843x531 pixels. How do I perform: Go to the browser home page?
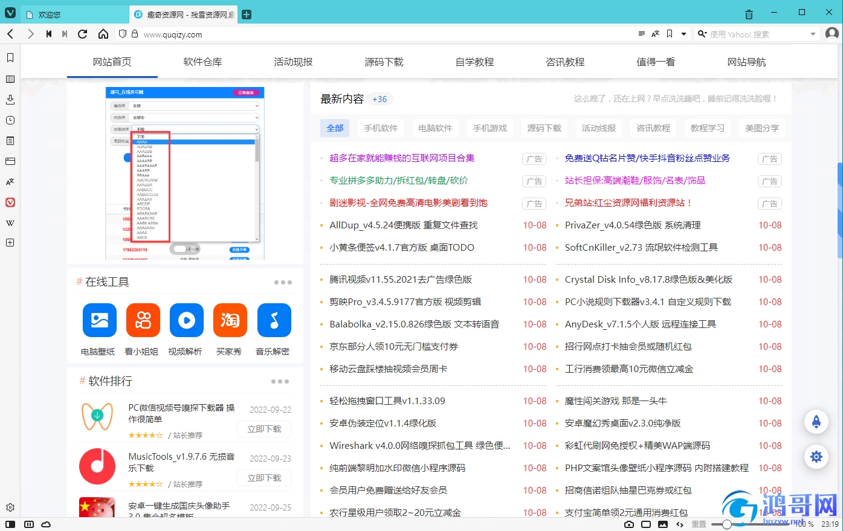coord(103,34)
